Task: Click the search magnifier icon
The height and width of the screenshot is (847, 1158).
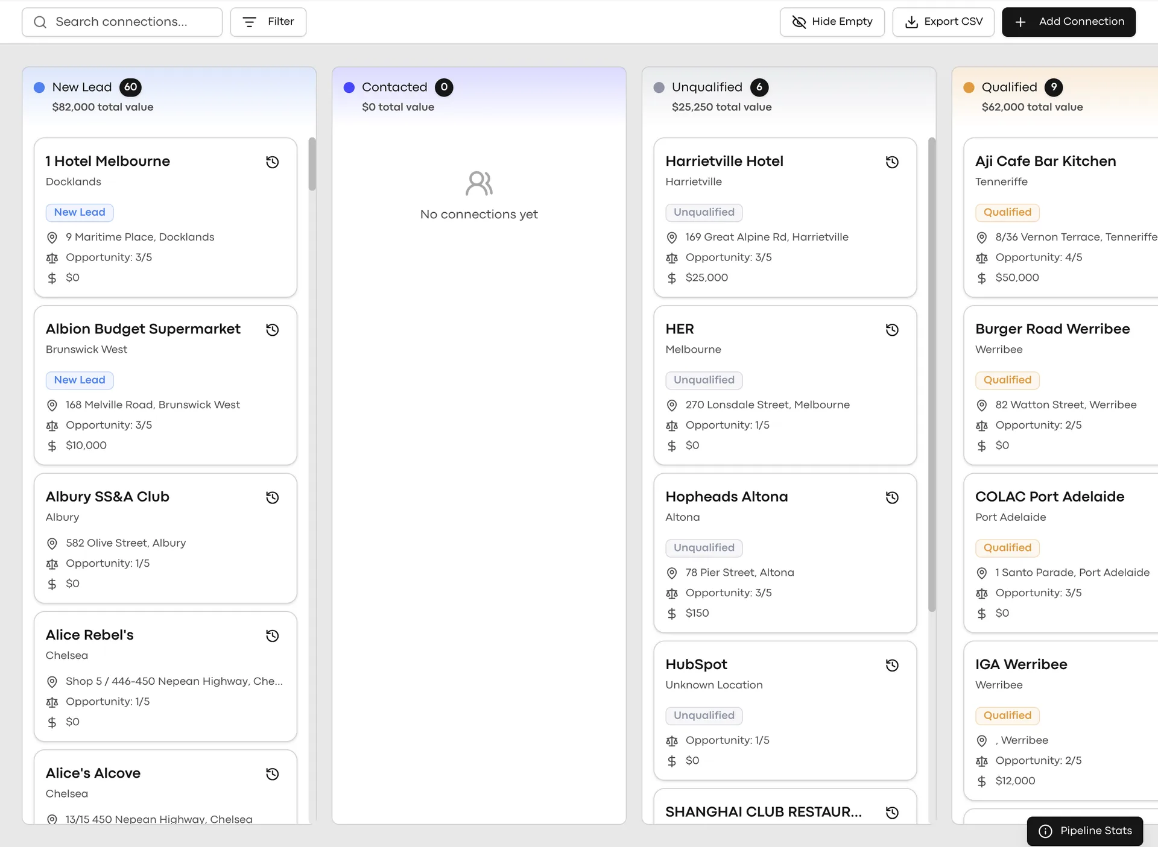Action: click(40, 22)
